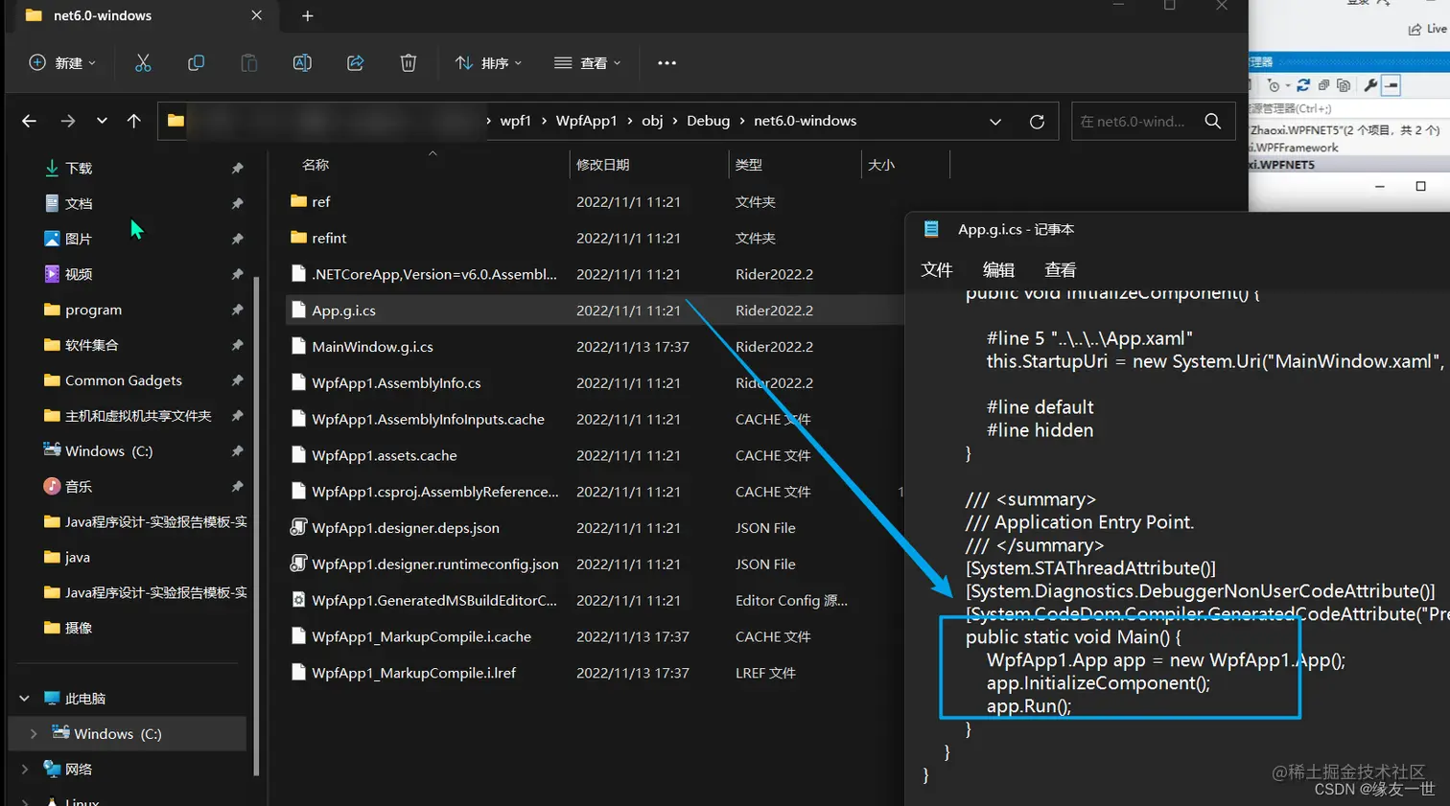Click the navigation pane scrollbar

point(256,525)
